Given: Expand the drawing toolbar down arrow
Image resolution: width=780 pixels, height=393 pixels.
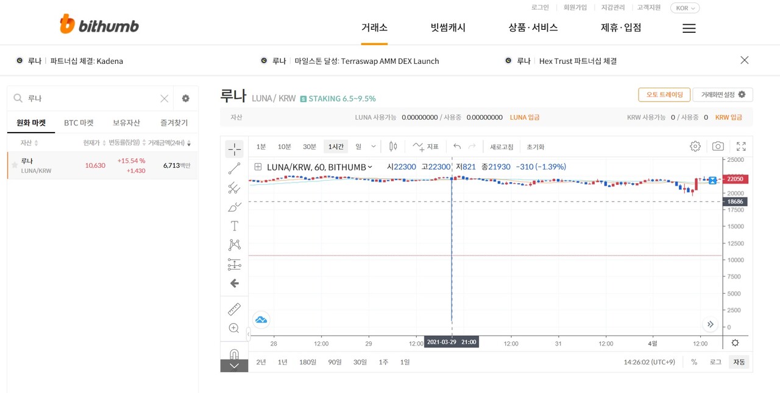Looking at the screenshot, I should pyautogui.click(x=234, y=366).
